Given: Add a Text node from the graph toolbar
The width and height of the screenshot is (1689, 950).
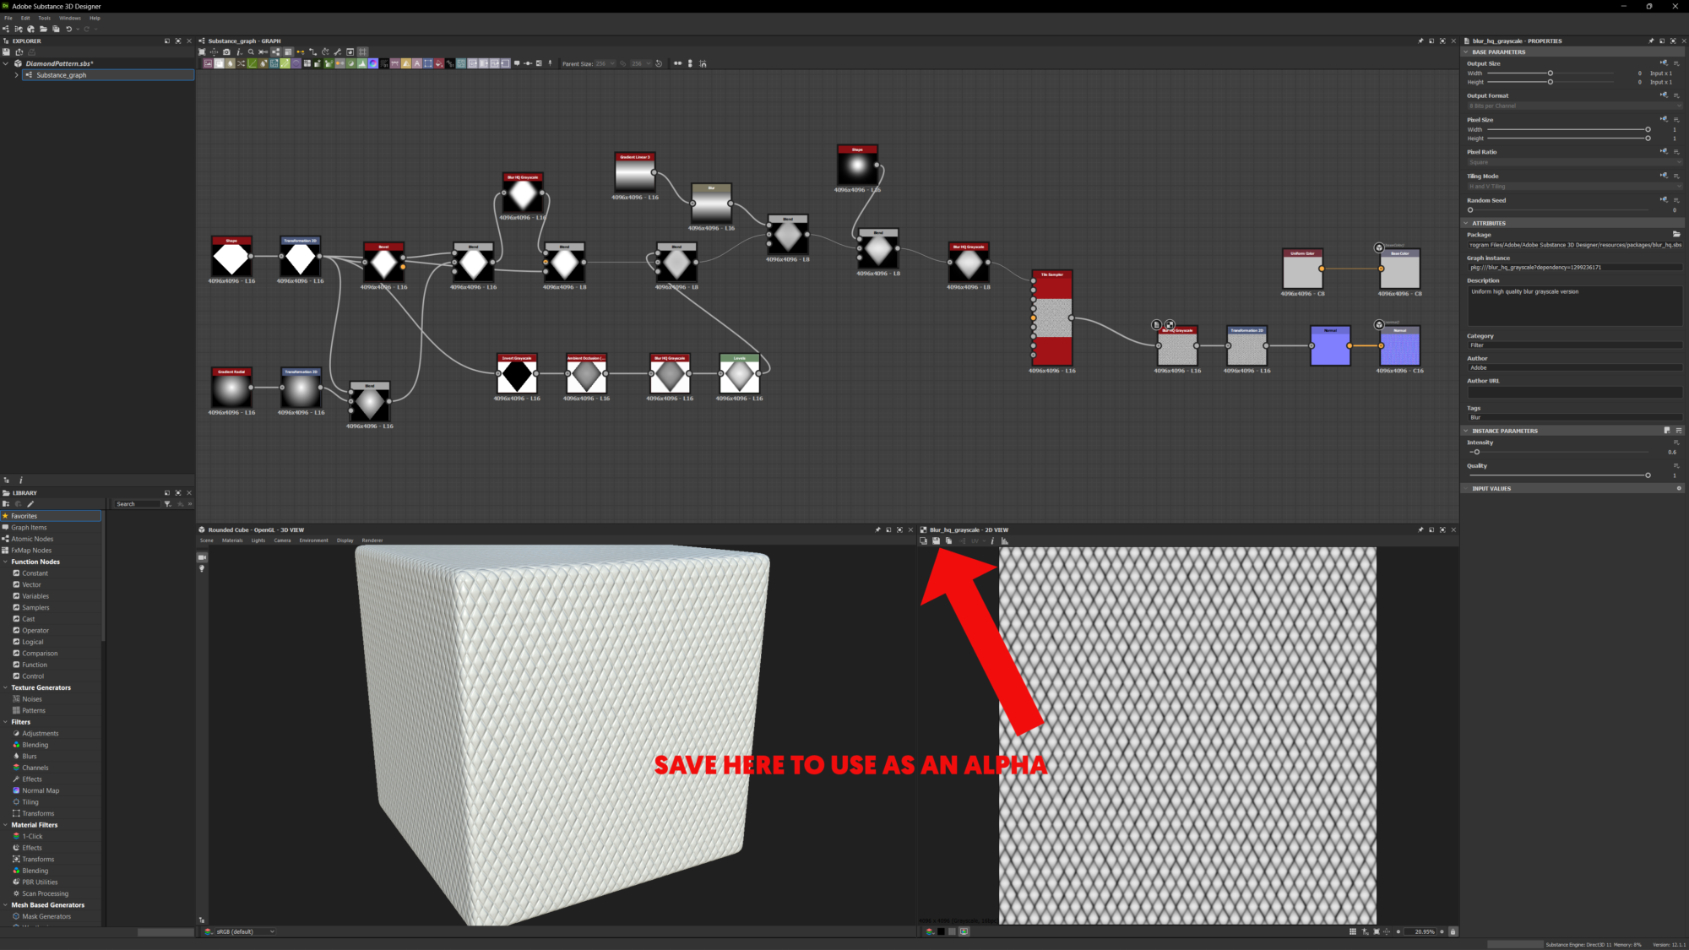Looking at the screenshot, I should pos(417,63).
